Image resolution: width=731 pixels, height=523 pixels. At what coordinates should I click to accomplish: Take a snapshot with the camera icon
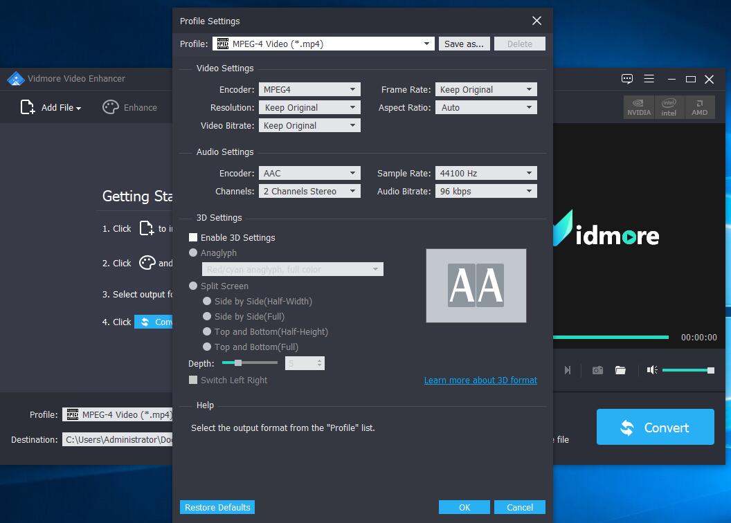click(x=597, y=370)
